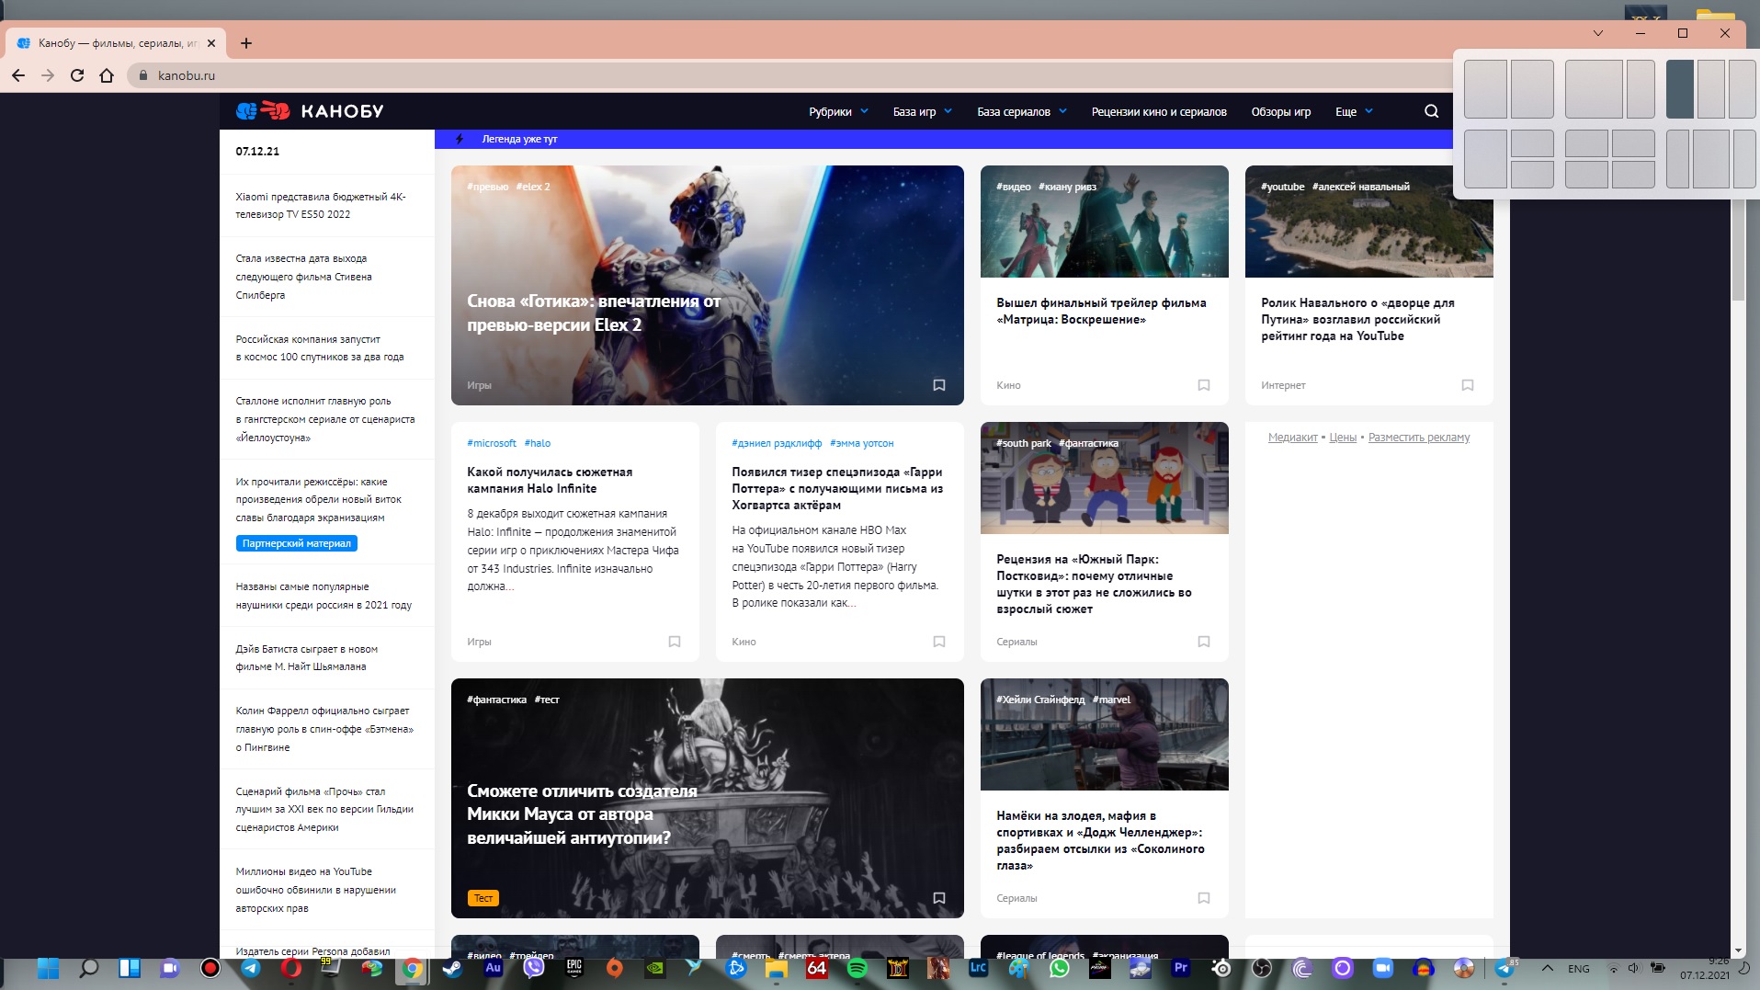Image resolution: width=1760 pixels, height=990 pixels.
Task: Show hidden tray icons with the chevron
Action: [x=1547, y=969]
